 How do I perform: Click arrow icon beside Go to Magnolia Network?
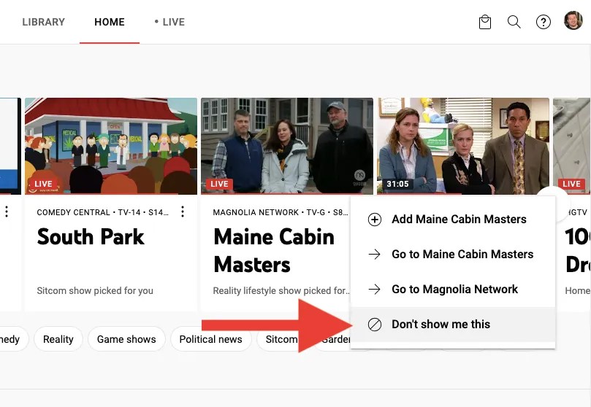[375, 290]
